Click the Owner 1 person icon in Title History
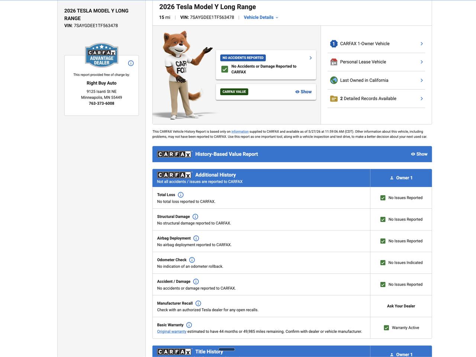This screenshot has width=476, height=357. click(x=392, y=355)
